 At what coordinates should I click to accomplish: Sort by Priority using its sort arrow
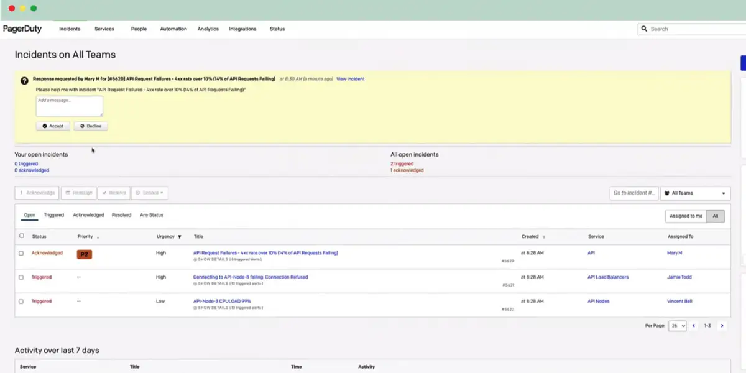click(x=98, y=237)
